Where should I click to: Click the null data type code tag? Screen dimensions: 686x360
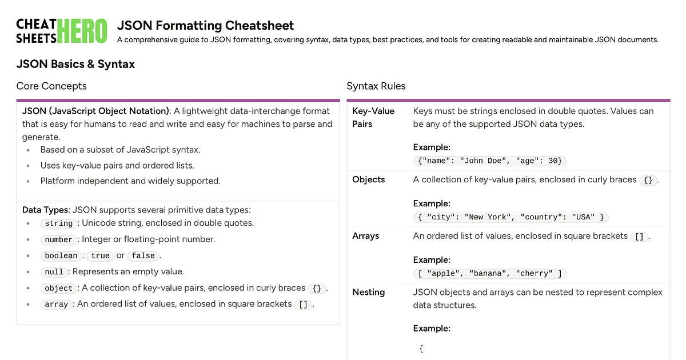coord(54,272)
